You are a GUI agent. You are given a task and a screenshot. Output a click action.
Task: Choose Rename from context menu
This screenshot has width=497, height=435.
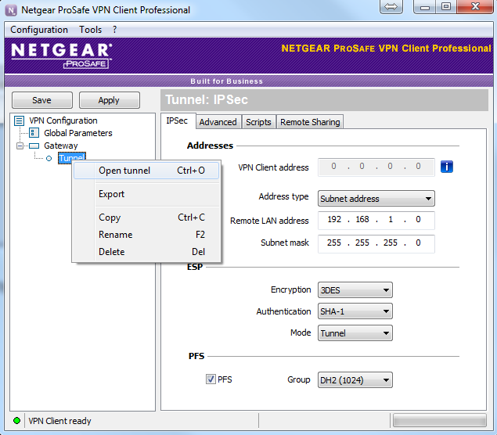(x=146, y=235)
